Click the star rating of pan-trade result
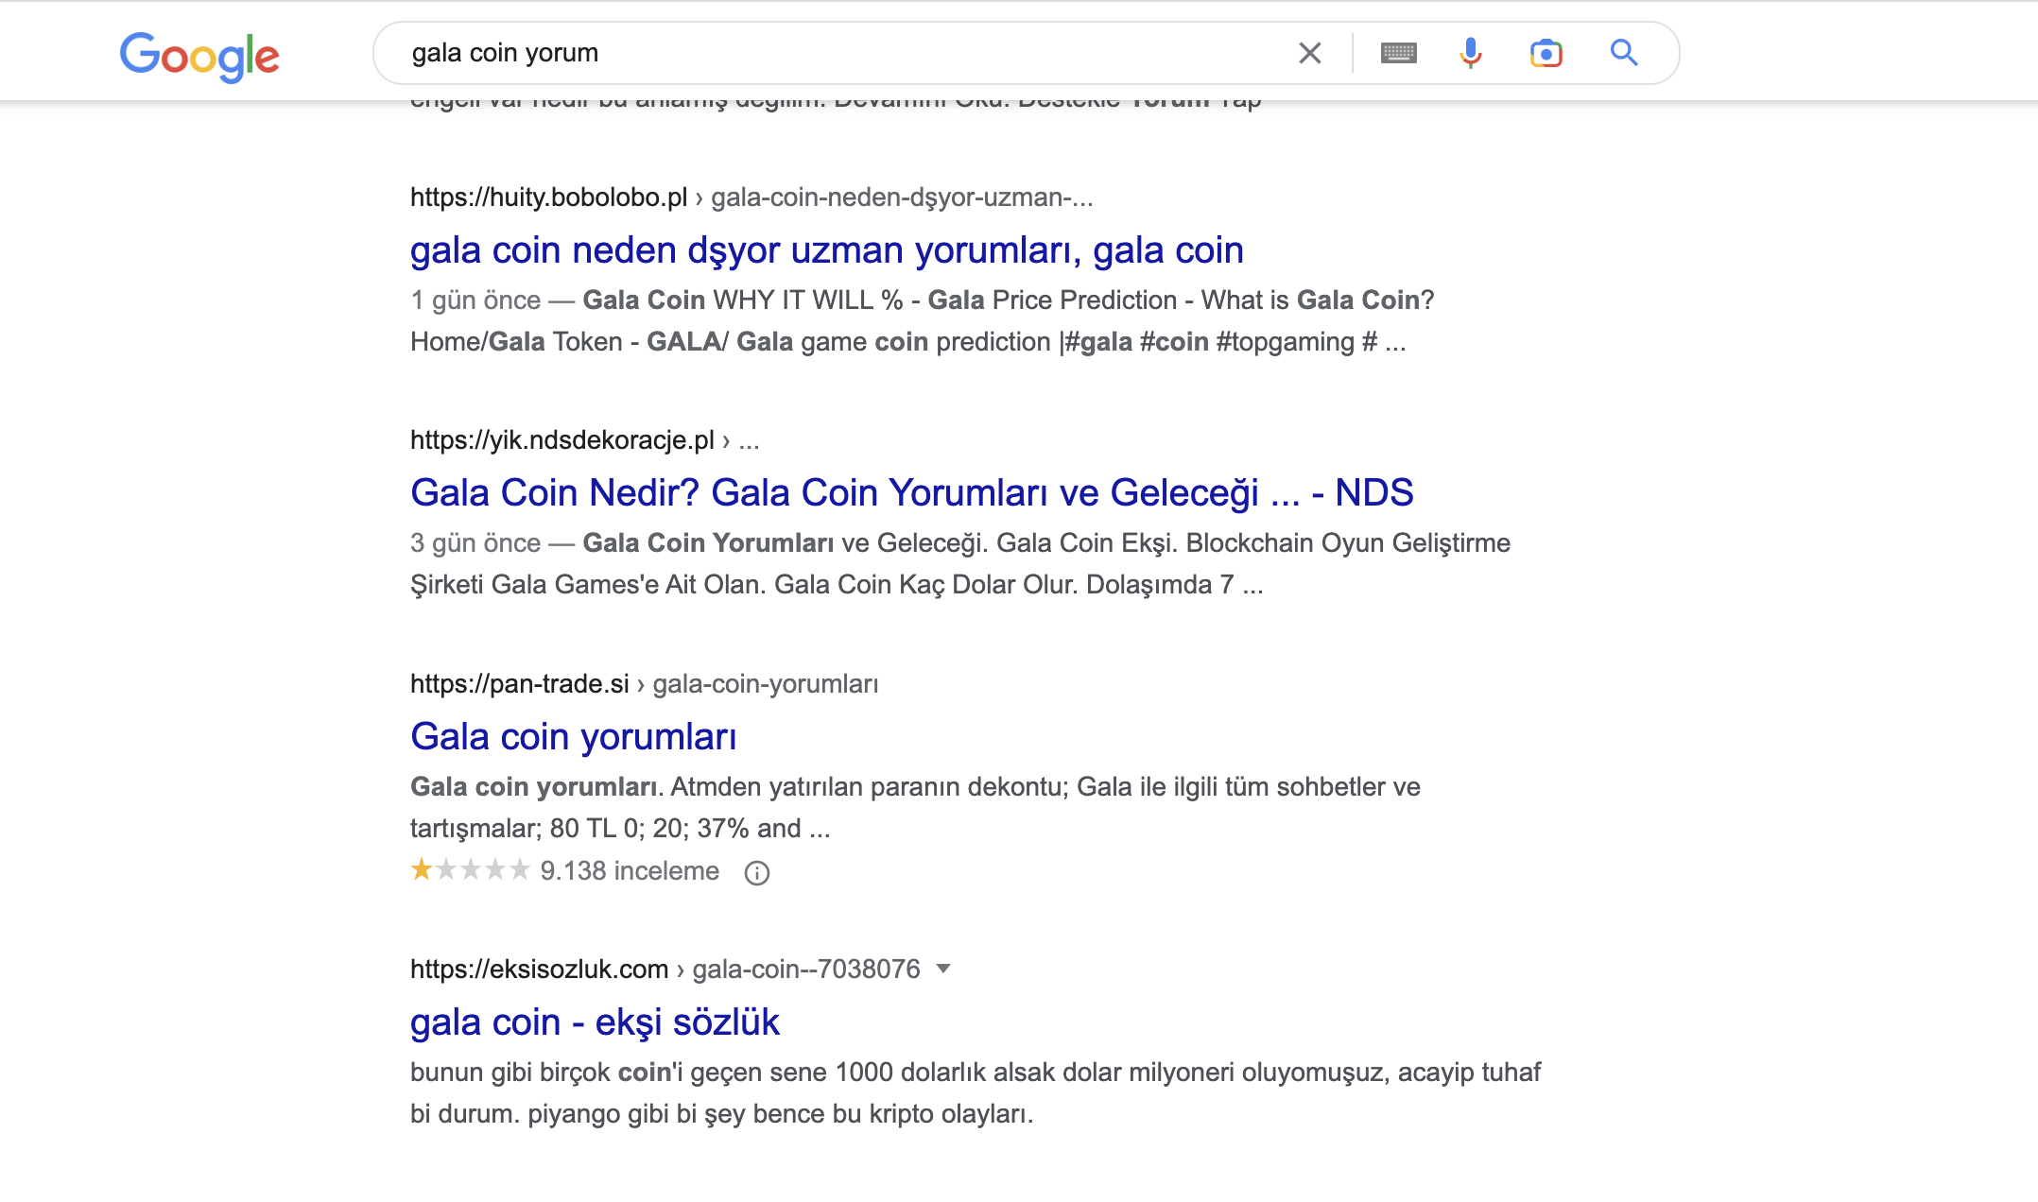Screen dimensions: 2038x1202 pyautogui.click(x=470, y=869)
